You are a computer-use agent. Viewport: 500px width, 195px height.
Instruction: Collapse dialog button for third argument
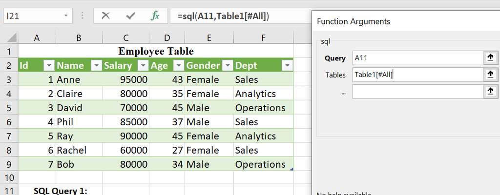click(490, 91)
